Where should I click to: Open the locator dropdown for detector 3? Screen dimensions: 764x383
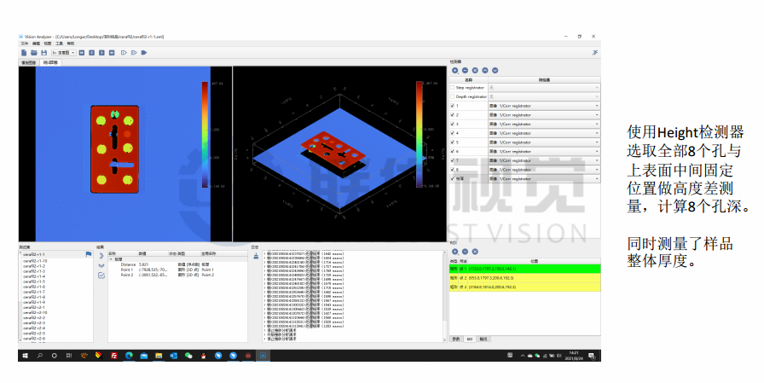click(x=597, y=124)
